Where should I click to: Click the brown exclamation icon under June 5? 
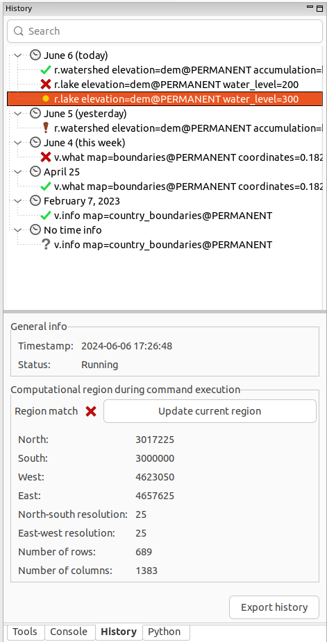[46, 128]
